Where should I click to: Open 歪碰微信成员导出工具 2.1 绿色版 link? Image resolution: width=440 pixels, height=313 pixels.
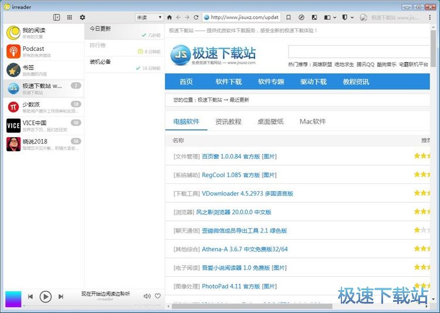point(245,230)
